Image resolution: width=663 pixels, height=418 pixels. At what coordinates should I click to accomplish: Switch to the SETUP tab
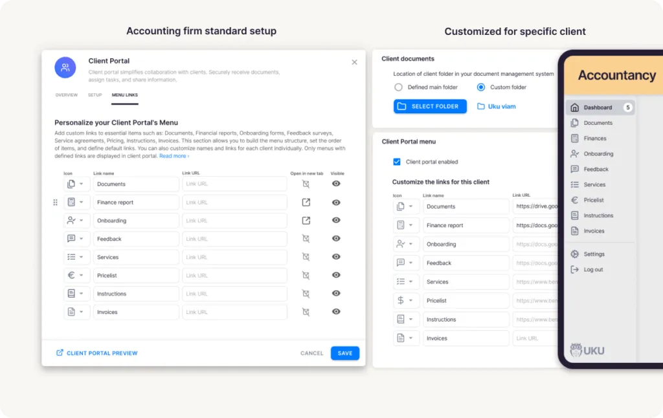pos(95,94)
